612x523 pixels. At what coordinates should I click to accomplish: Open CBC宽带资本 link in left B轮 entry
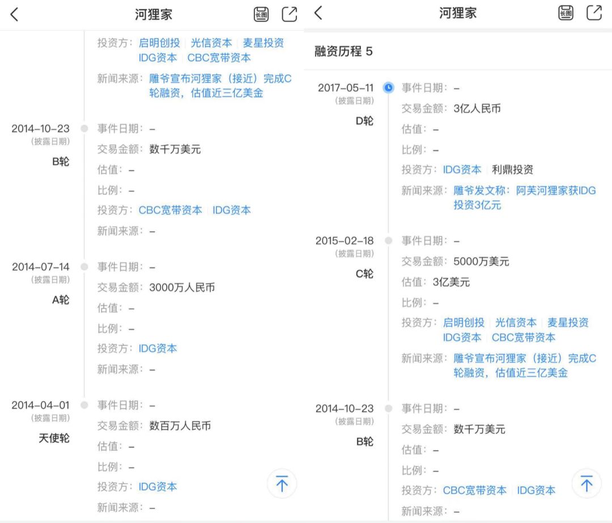pos(170,210)
